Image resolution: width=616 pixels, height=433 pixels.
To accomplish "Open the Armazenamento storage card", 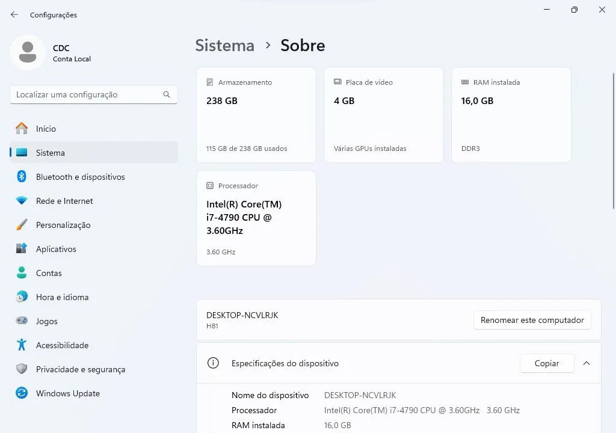I will point(256,115).
